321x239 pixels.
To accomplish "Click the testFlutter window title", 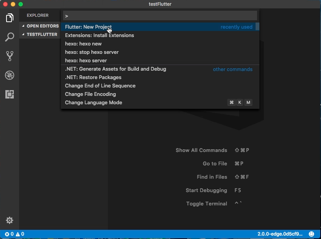I will [160, 4].
